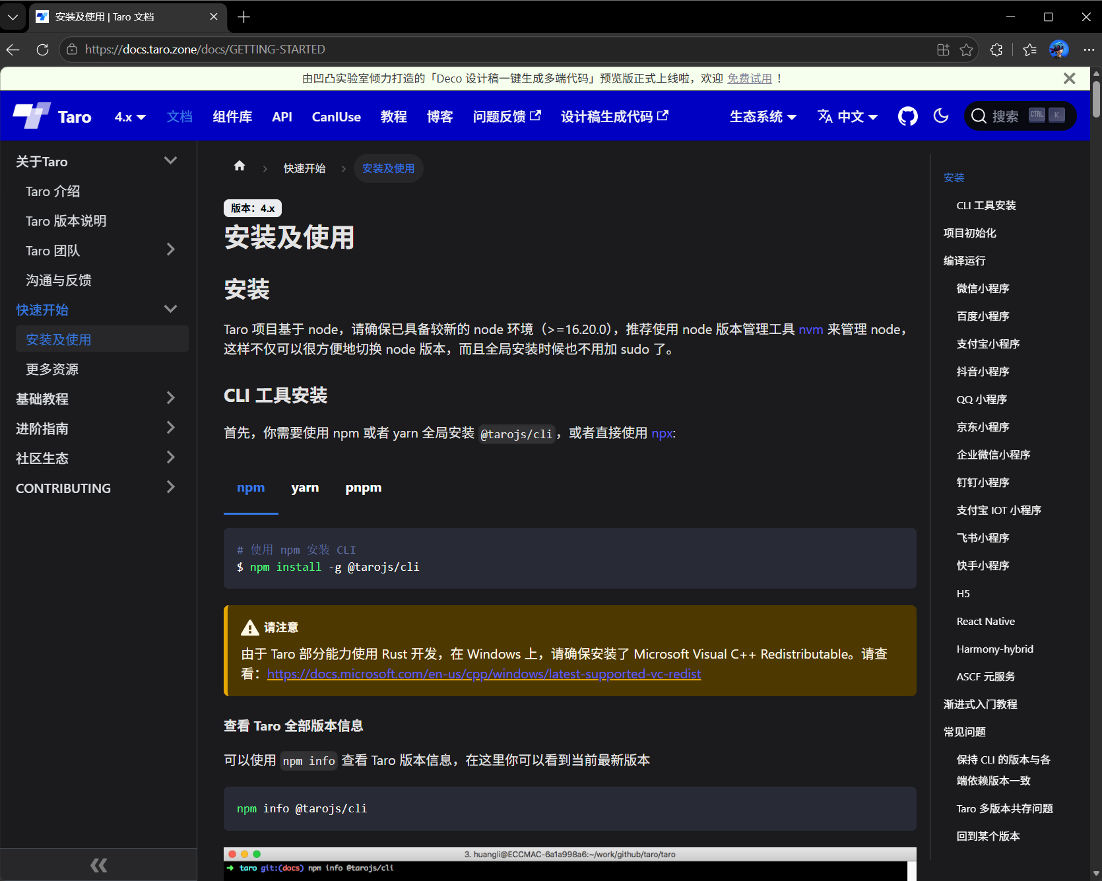The image size is (1102, 881).
Task: Click the Taro logo icon
Action: [x=32, y=116]
